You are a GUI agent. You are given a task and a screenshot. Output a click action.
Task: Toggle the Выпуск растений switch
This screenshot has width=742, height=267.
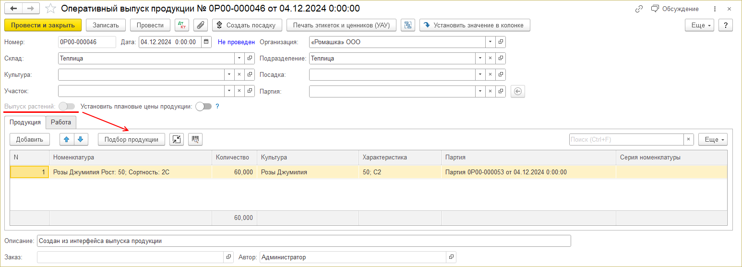pyautogui.click(x=67, y=107)
